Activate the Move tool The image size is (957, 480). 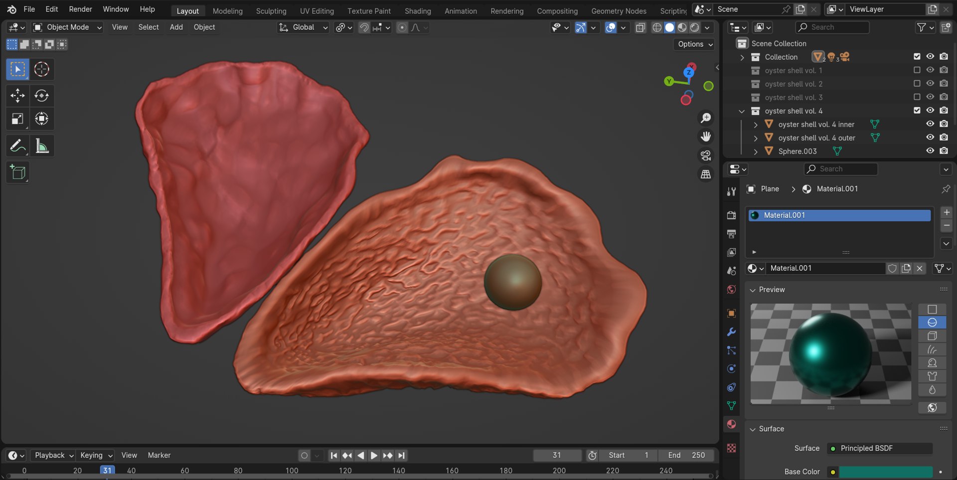(17, 95)
